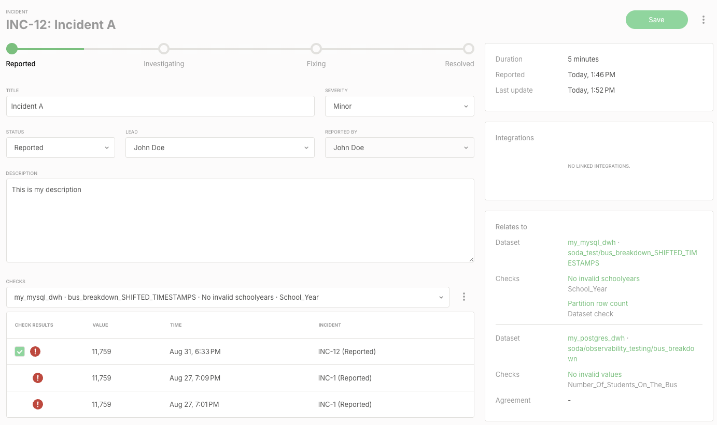Click the red fail icon for Aug 27, 7:01 PM
Screen dimensions: 717x425
click(x=38, y=404)
